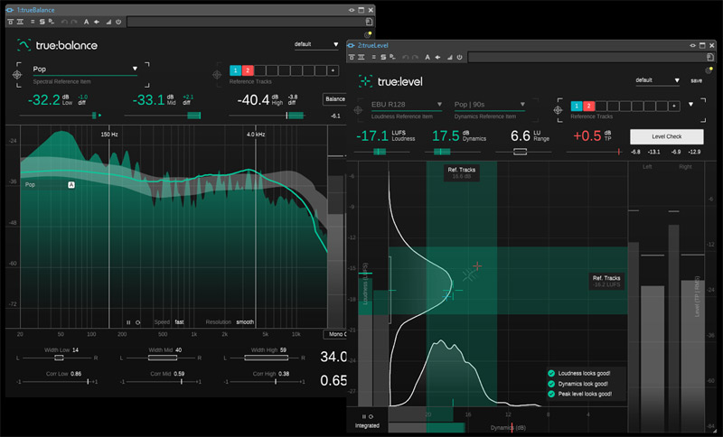The height and width of the screenshot is (437, 723).
Task: Add a reference track with trueLevel plus button
Action: point(676,105)
